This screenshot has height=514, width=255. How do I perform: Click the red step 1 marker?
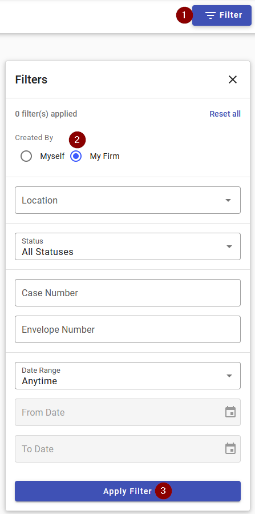(x=184, y=15)
